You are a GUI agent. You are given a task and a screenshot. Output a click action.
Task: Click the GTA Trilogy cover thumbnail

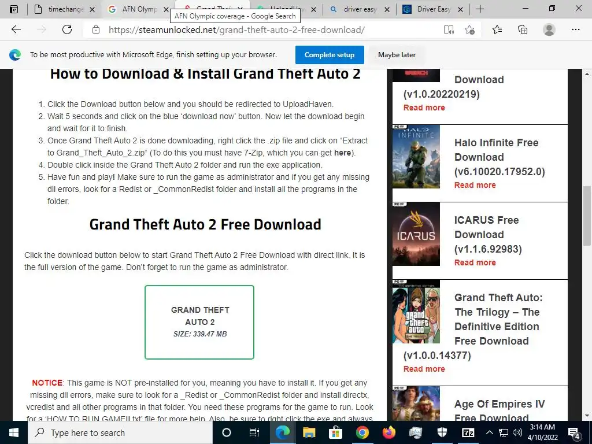[x=416, y=312]
